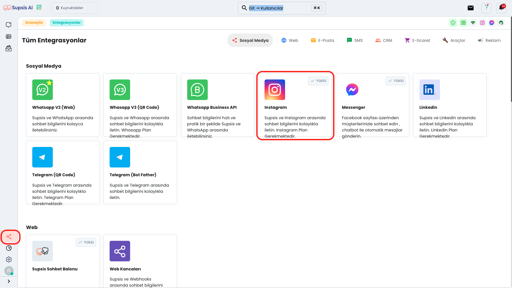Click the Messenger card title text

pyautogui.click(x=353, y=107)
